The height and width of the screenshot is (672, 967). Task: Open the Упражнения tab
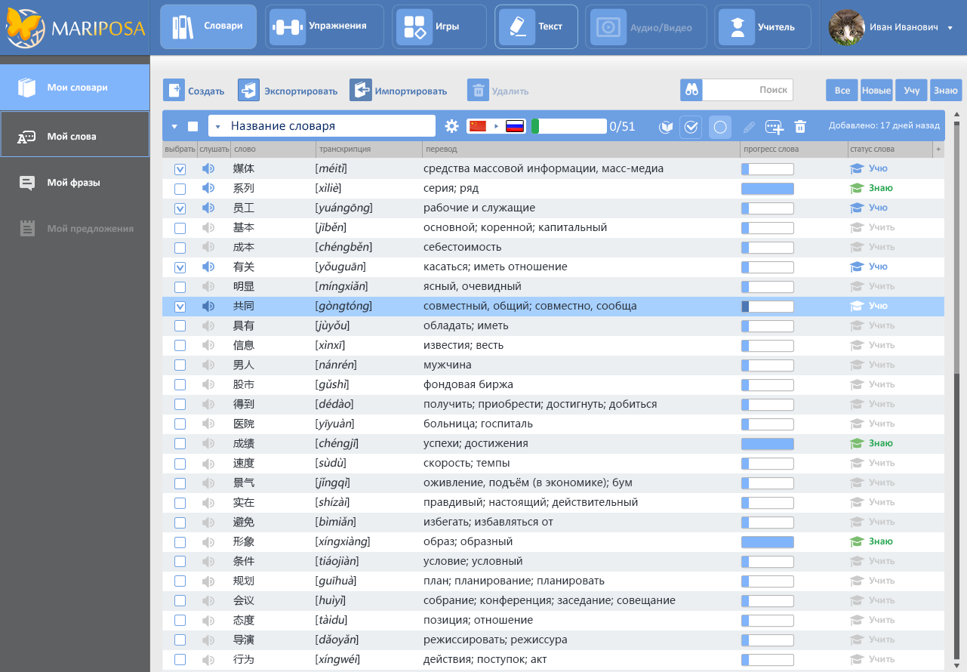coord(324,26)
